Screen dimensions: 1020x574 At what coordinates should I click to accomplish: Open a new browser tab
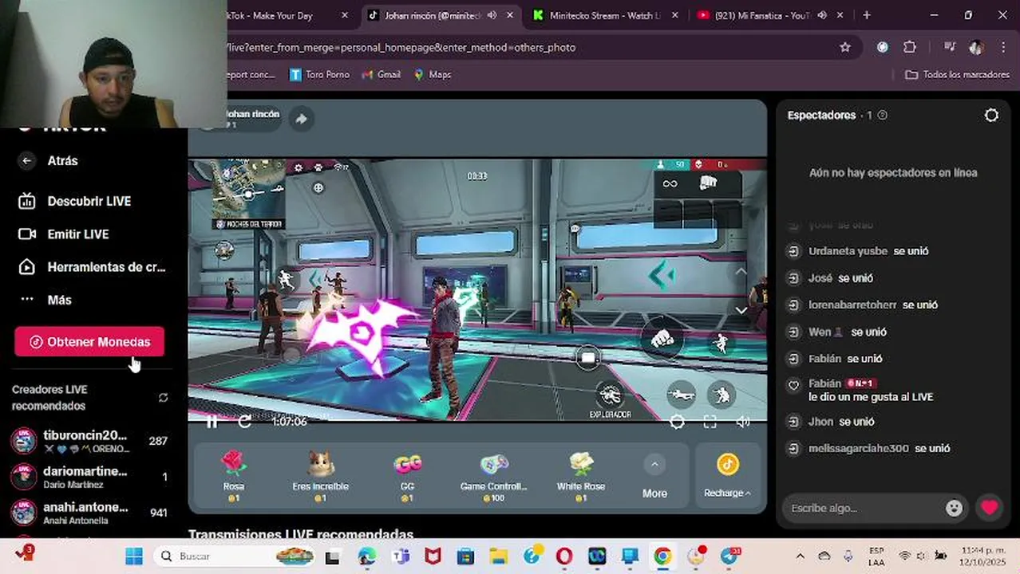point(867,15)
